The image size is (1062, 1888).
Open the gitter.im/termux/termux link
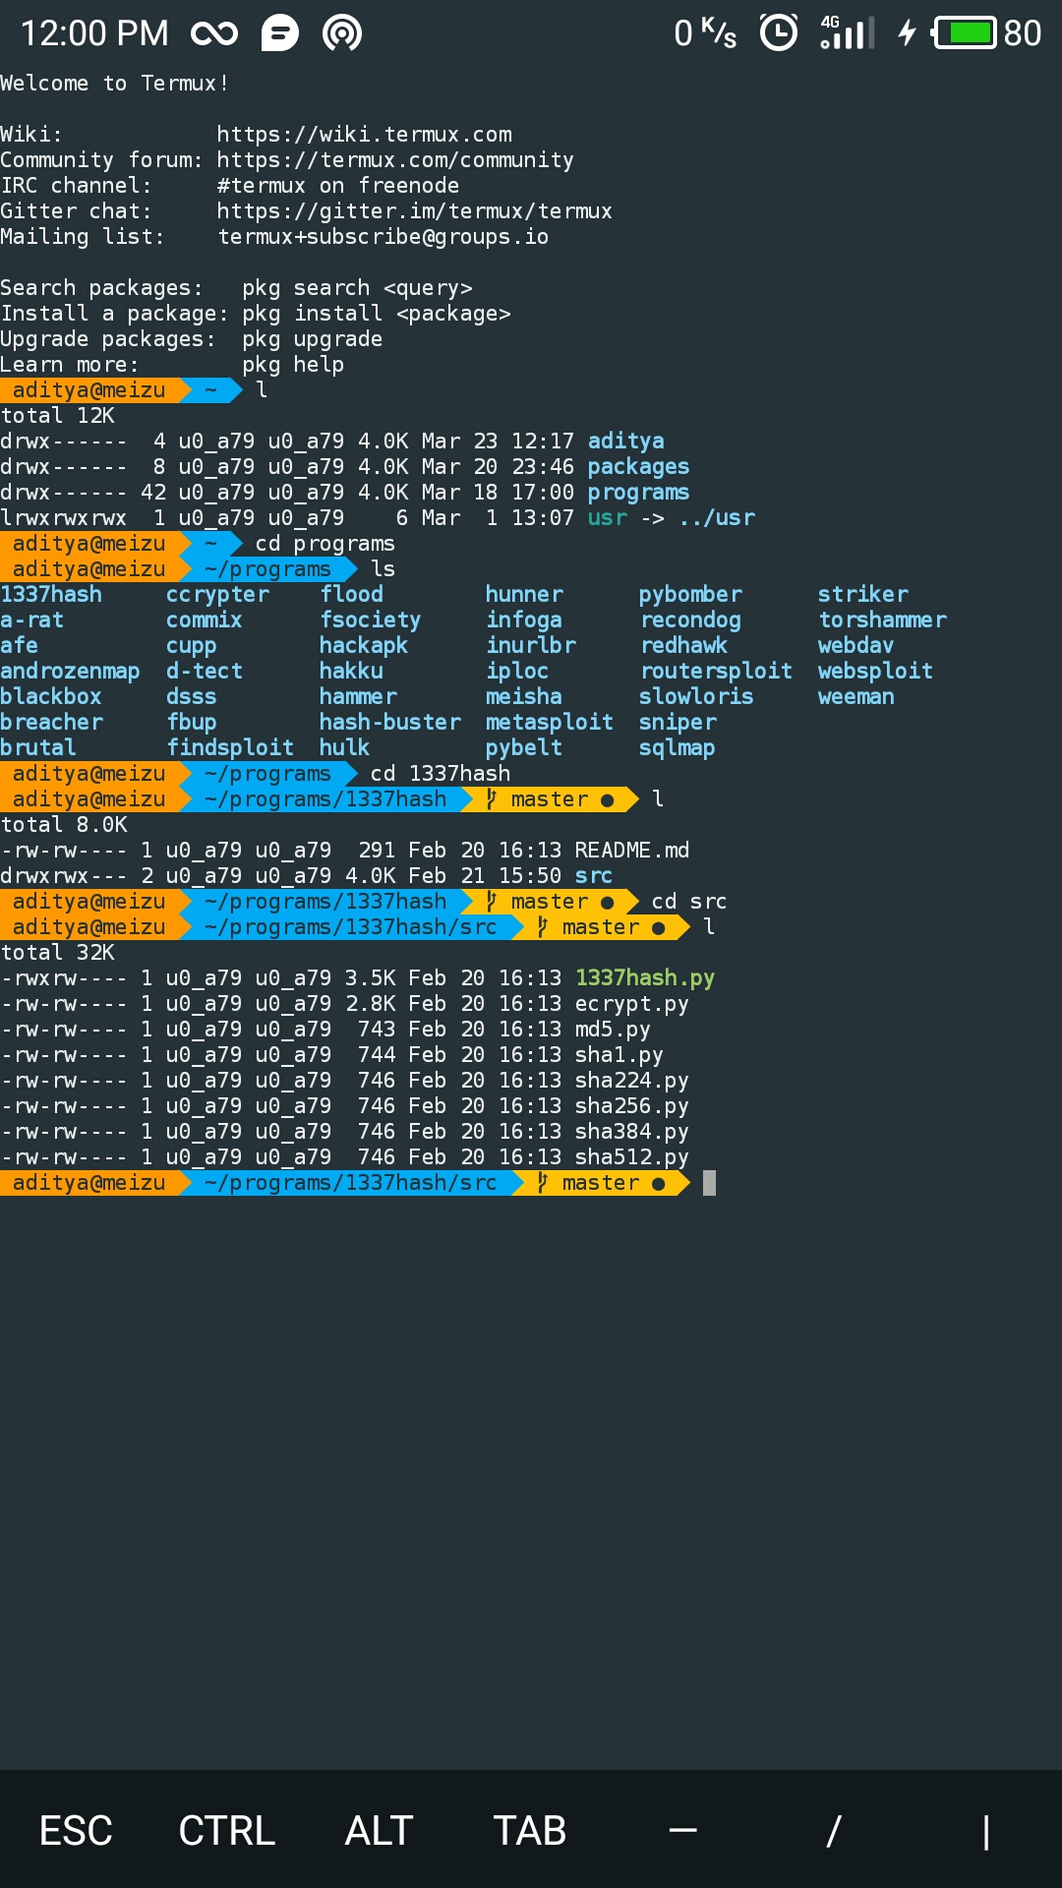414,211
